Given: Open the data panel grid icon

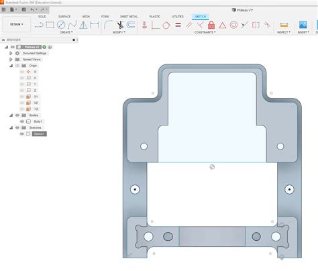Looking at the screenshot, I should [x=3, y=9].
